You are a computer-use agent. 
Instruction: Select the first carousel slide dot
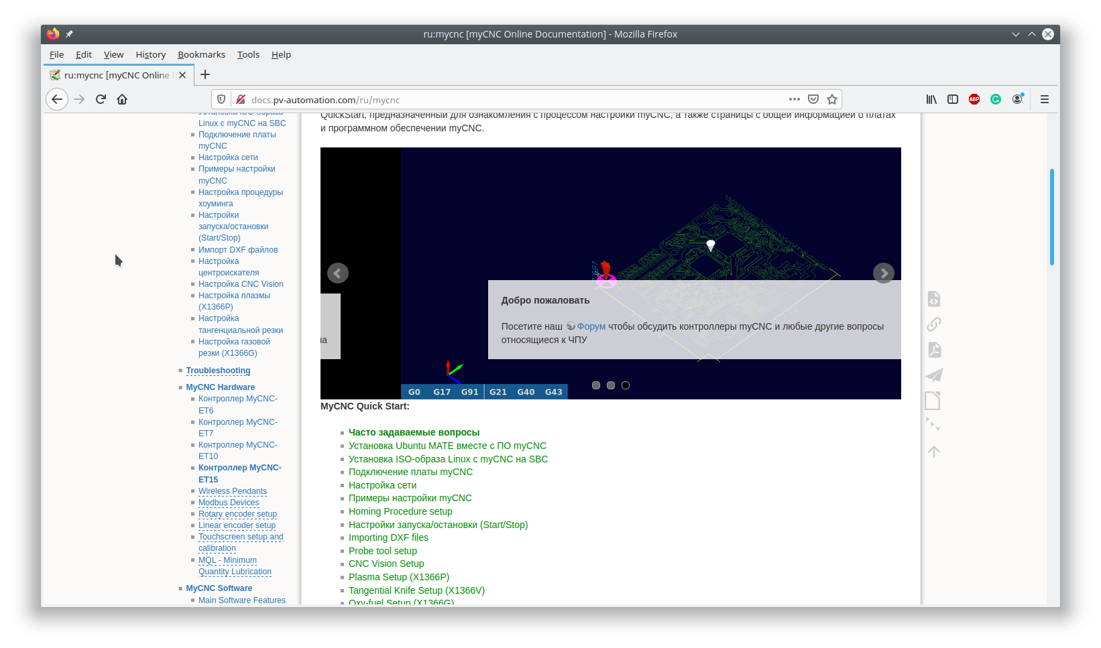click(596, 385)
